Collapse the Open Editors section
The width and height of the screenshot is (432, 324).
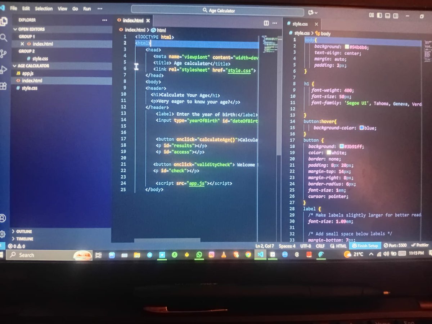click(x=62, y=29)
